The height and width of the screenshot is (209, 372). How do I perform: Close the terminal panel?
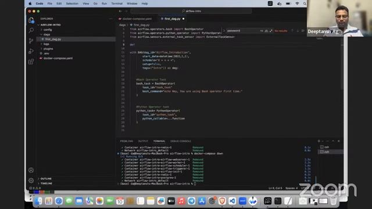pyautogui.click(x=338, y=141)
